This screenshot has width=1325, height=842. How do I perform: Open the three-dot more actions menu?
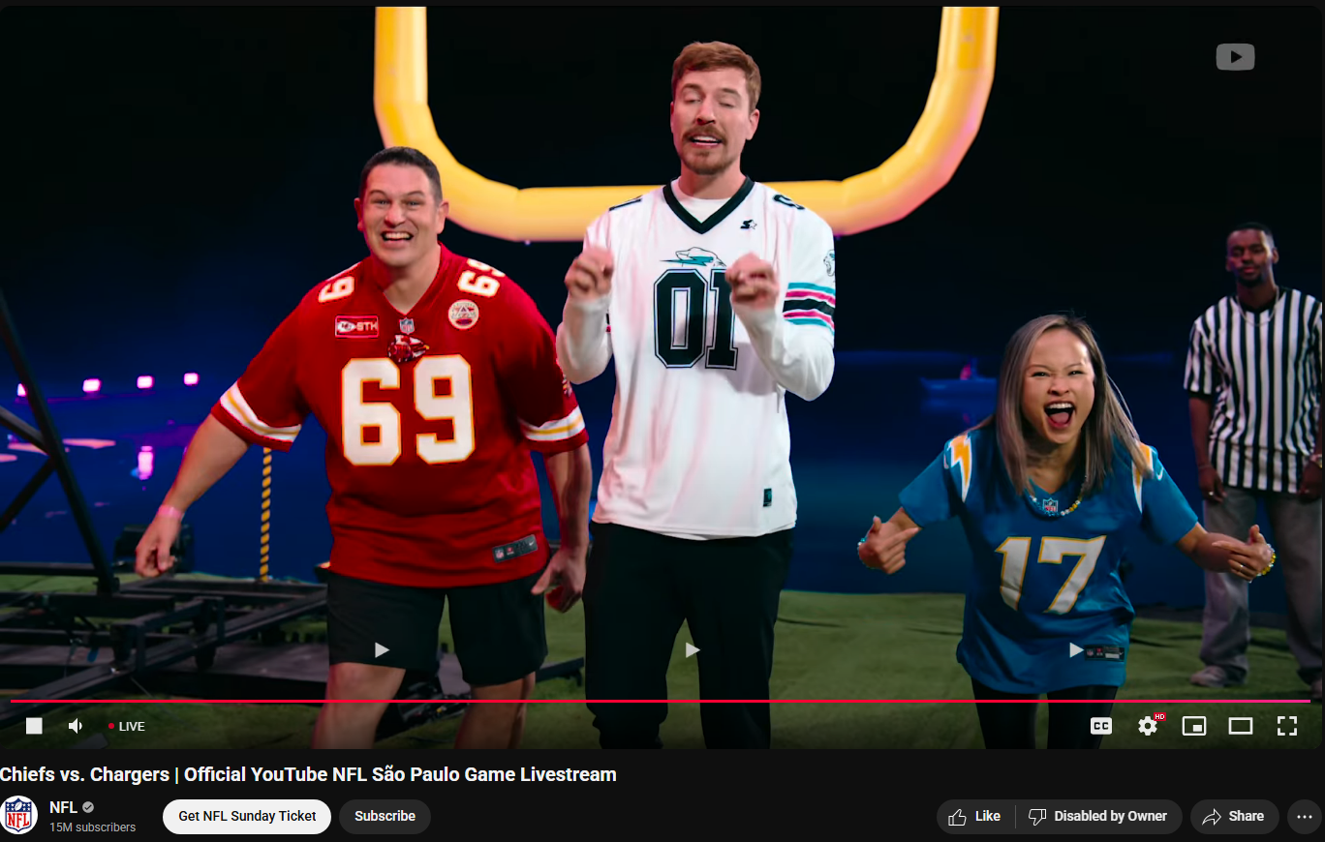[1304, 816]
